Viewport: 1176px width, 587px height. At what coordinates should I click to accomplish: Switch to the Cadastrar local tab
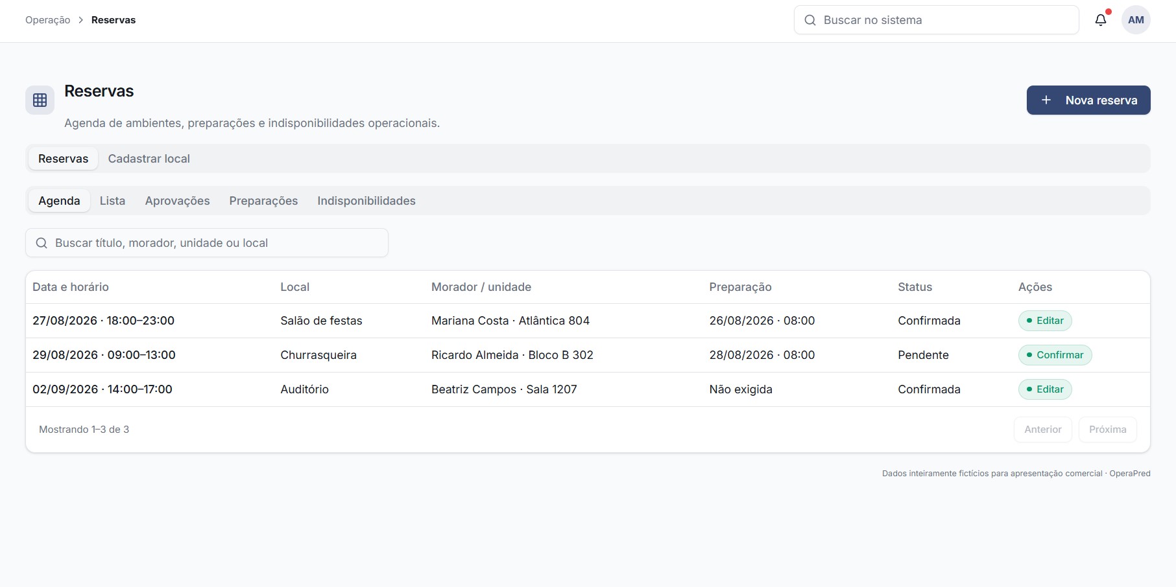[149, 159]
